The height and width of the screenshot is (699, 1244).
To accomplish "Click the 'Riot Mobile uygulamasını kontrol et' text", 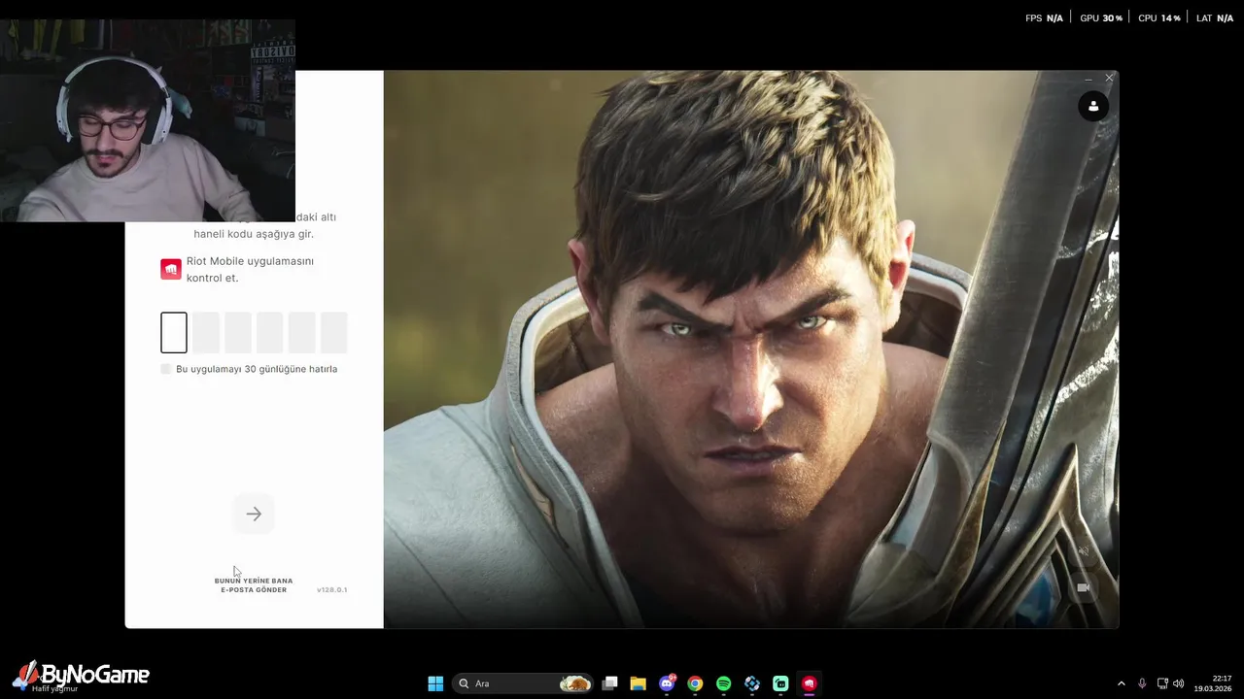I will pos(250,269).
